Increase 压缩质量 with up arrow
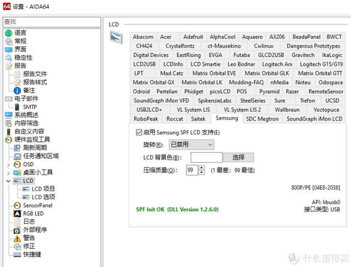The image size is (351, 267). pyautogui.click(x=202, y=168)
